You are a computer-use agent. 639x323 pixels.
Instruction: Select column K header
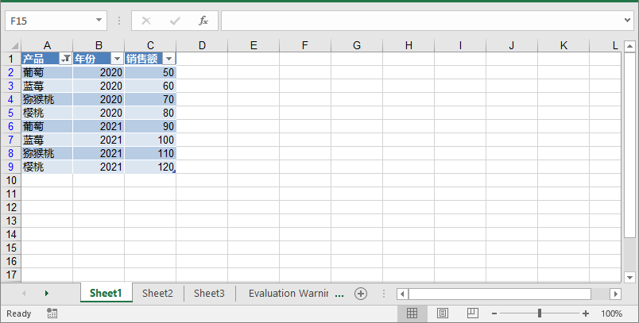pyautogui.click(x=563, y=45)
